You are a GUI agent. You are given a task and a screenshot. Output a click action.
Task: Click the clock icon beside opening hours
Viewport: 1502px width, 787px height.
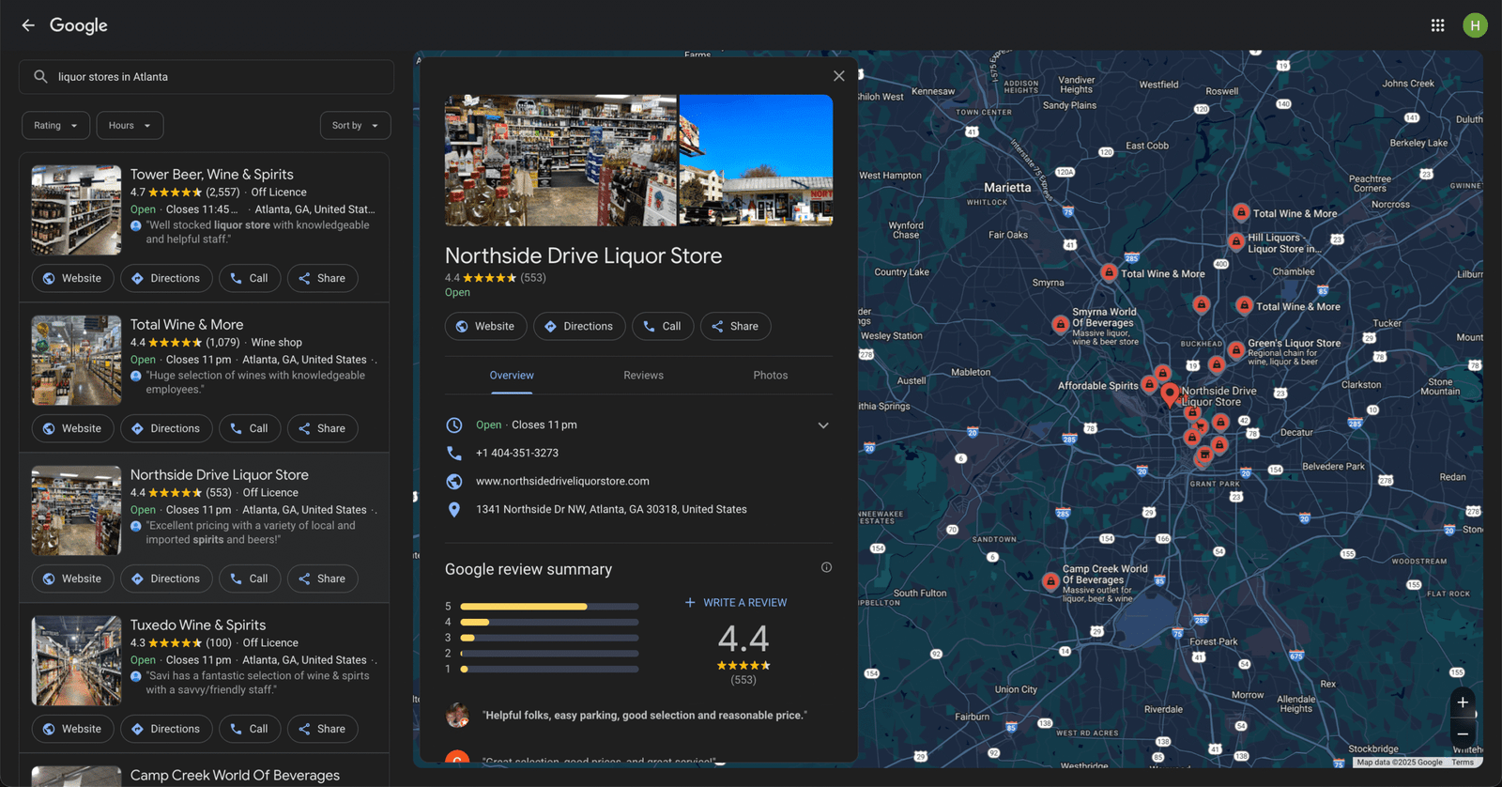[454, 424]
